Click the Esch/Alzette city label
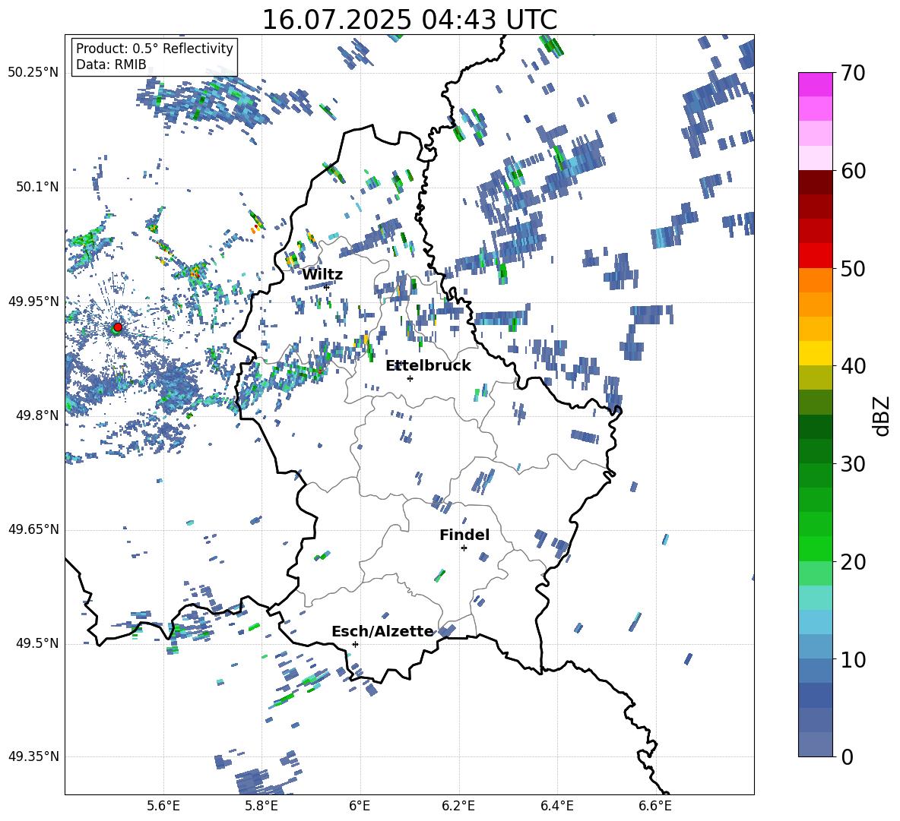The height and width of the screenshot is (821, 900). pyautogui.click(x=382, y=631)
